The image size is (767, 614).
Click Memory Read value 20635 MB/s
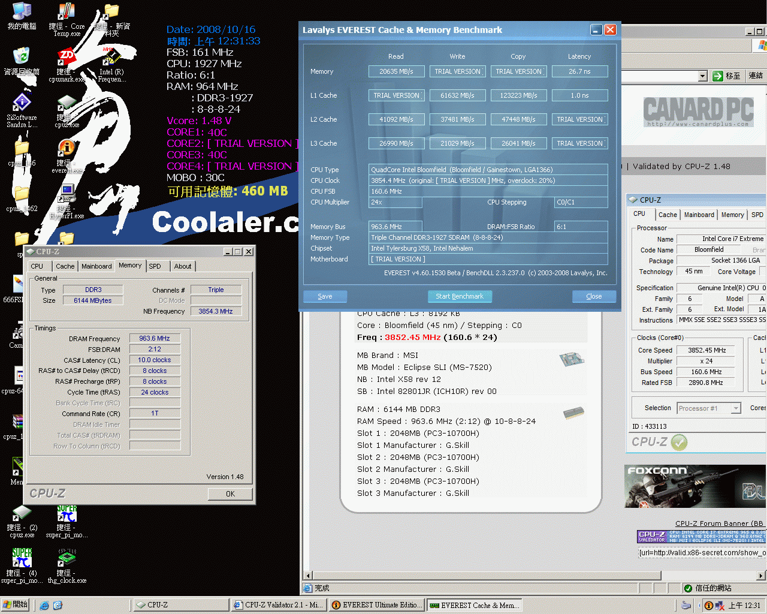coord(396,71)
